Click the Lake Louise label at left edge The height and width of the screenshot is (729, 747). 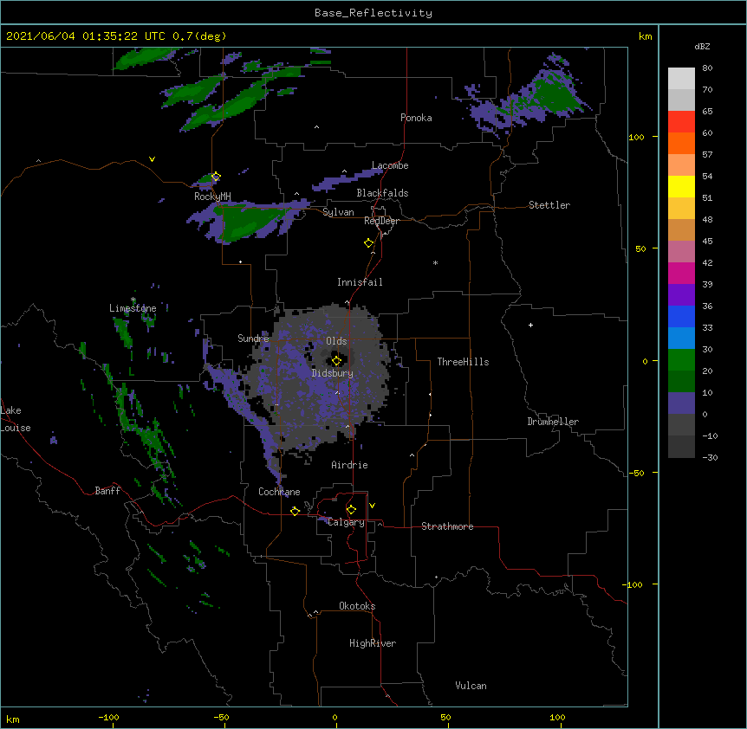tap(16, 419)
